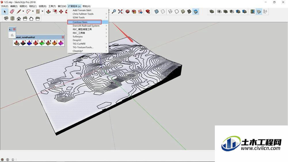Toggle the highlighted terrain display button

tap(259, 12)
